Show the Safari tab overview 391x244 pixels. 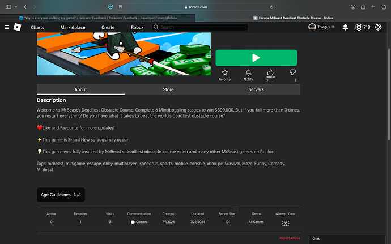[383, 7]
